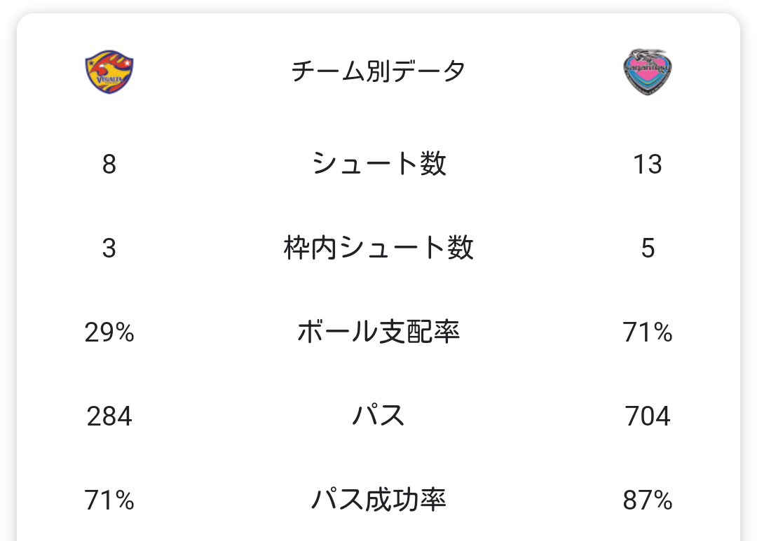This screenshot has width=757, height=541.
Task: Select the 87% pass accuracy value
Action: [647, 500]
